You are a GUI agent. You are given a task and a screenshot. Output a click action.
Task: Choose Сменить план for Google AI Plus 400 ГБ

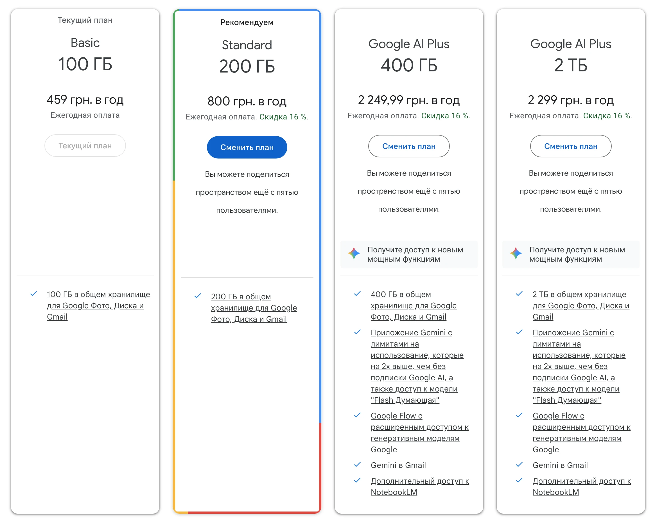409,146
